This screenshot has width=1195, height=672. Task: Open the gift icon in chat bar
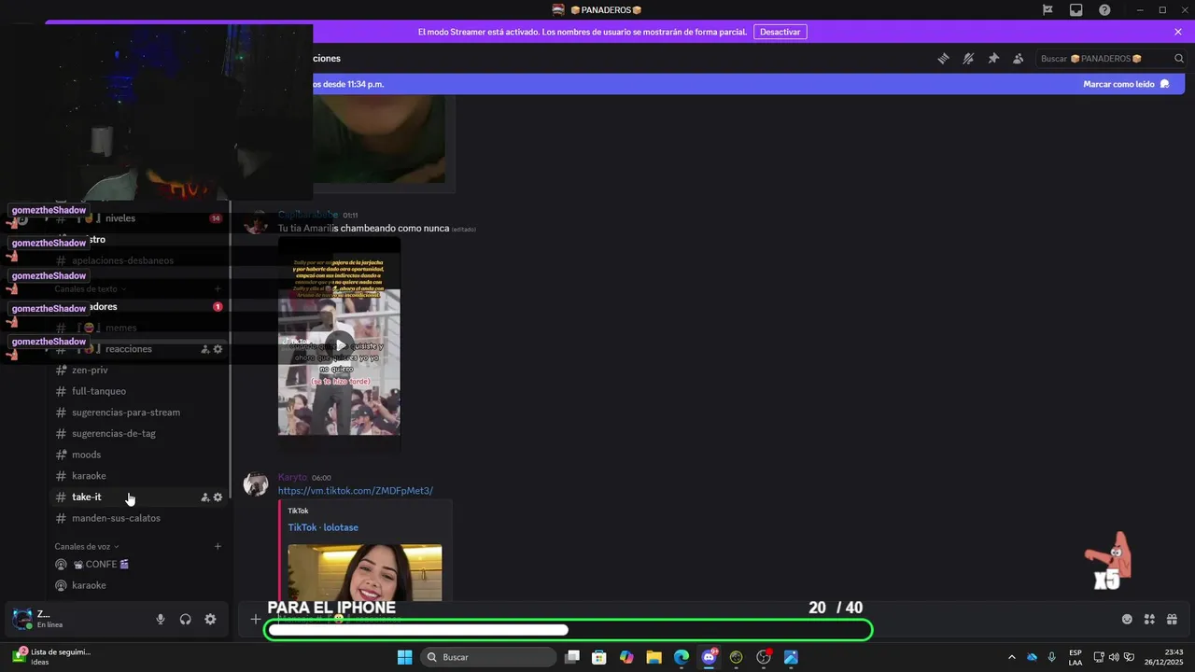tap(1172, 619)
